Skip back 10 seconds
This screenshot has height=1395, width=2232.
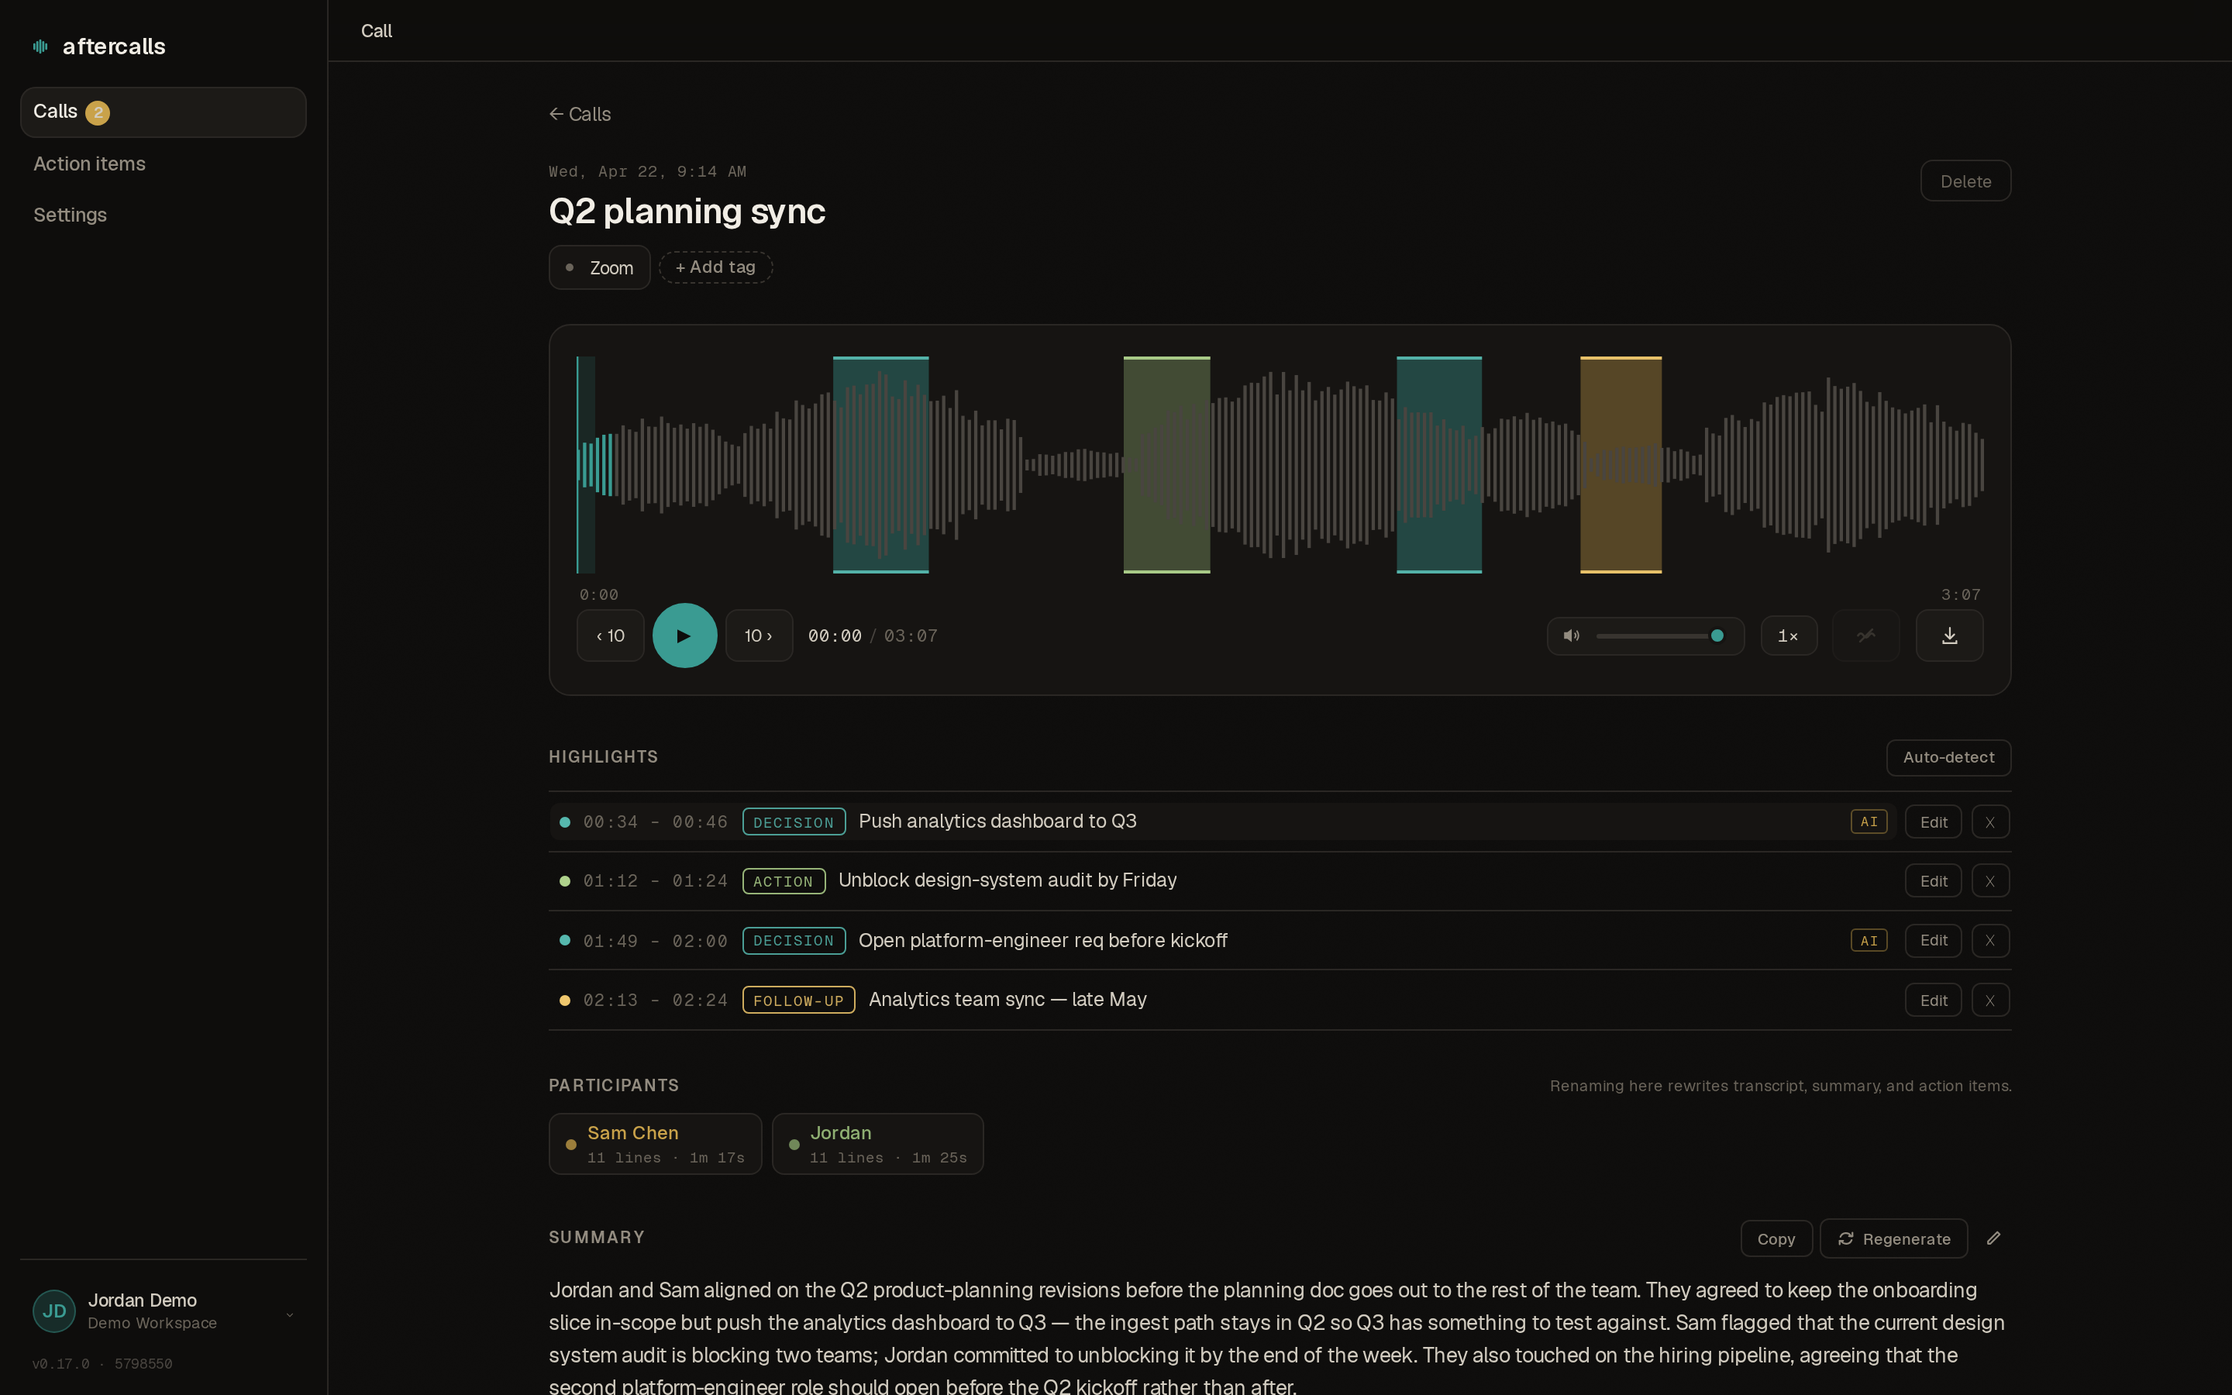[611, 635]
